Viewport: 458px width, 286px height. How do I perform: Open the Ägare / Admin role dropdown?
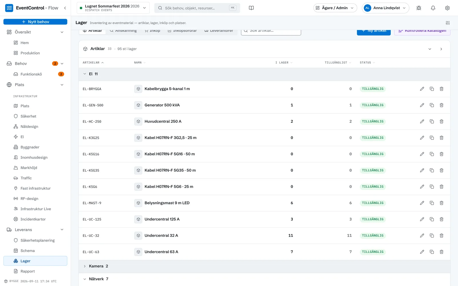click(x=335, y=8)
